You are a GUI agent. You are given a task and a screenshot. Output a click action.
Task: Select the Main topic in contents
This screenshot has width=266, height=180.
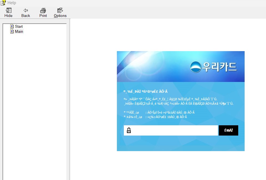pos(19,31)
